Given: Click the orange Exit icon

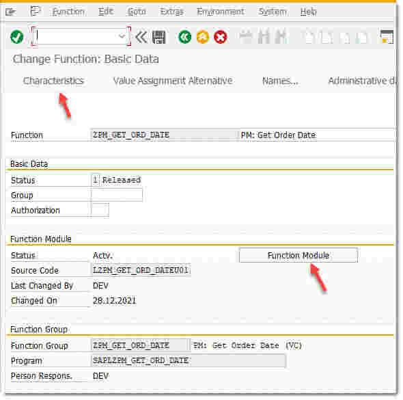Looking at the screenshot, I should pos(203,37).
